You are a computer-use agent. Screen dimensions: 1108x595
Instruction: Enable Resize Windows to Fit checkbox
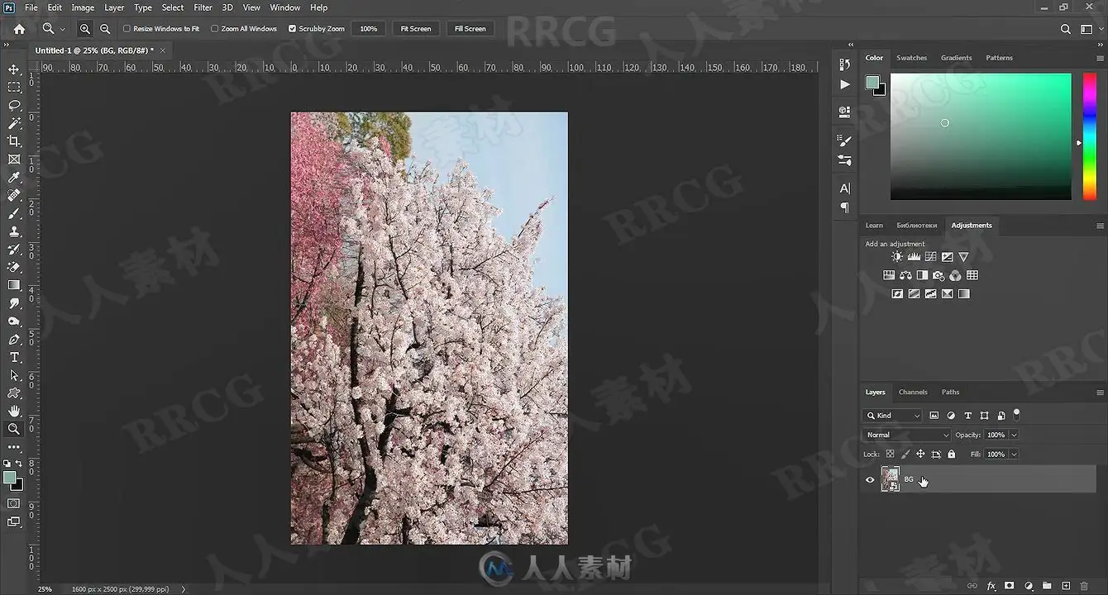point(127,29)
